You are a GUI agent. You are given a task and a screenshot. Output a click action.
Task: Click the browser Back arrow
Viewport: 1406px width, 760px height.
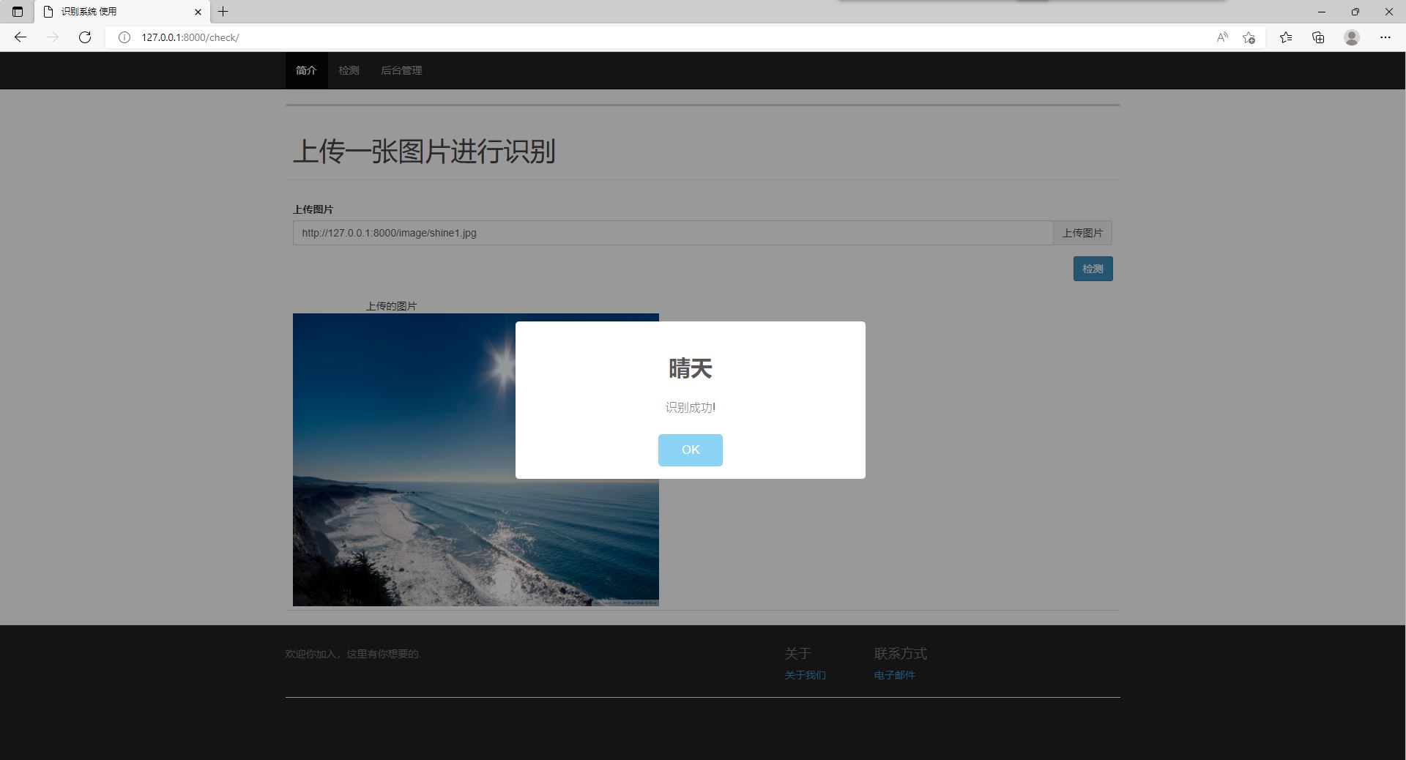point(21,37)
